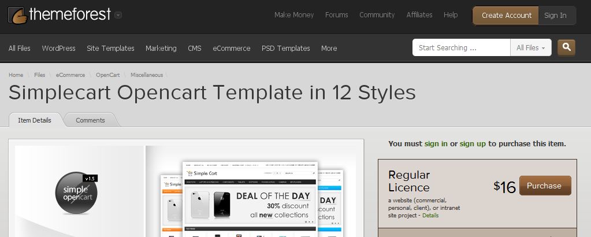
Task: Open the CMS category
Action: (195, 49)
